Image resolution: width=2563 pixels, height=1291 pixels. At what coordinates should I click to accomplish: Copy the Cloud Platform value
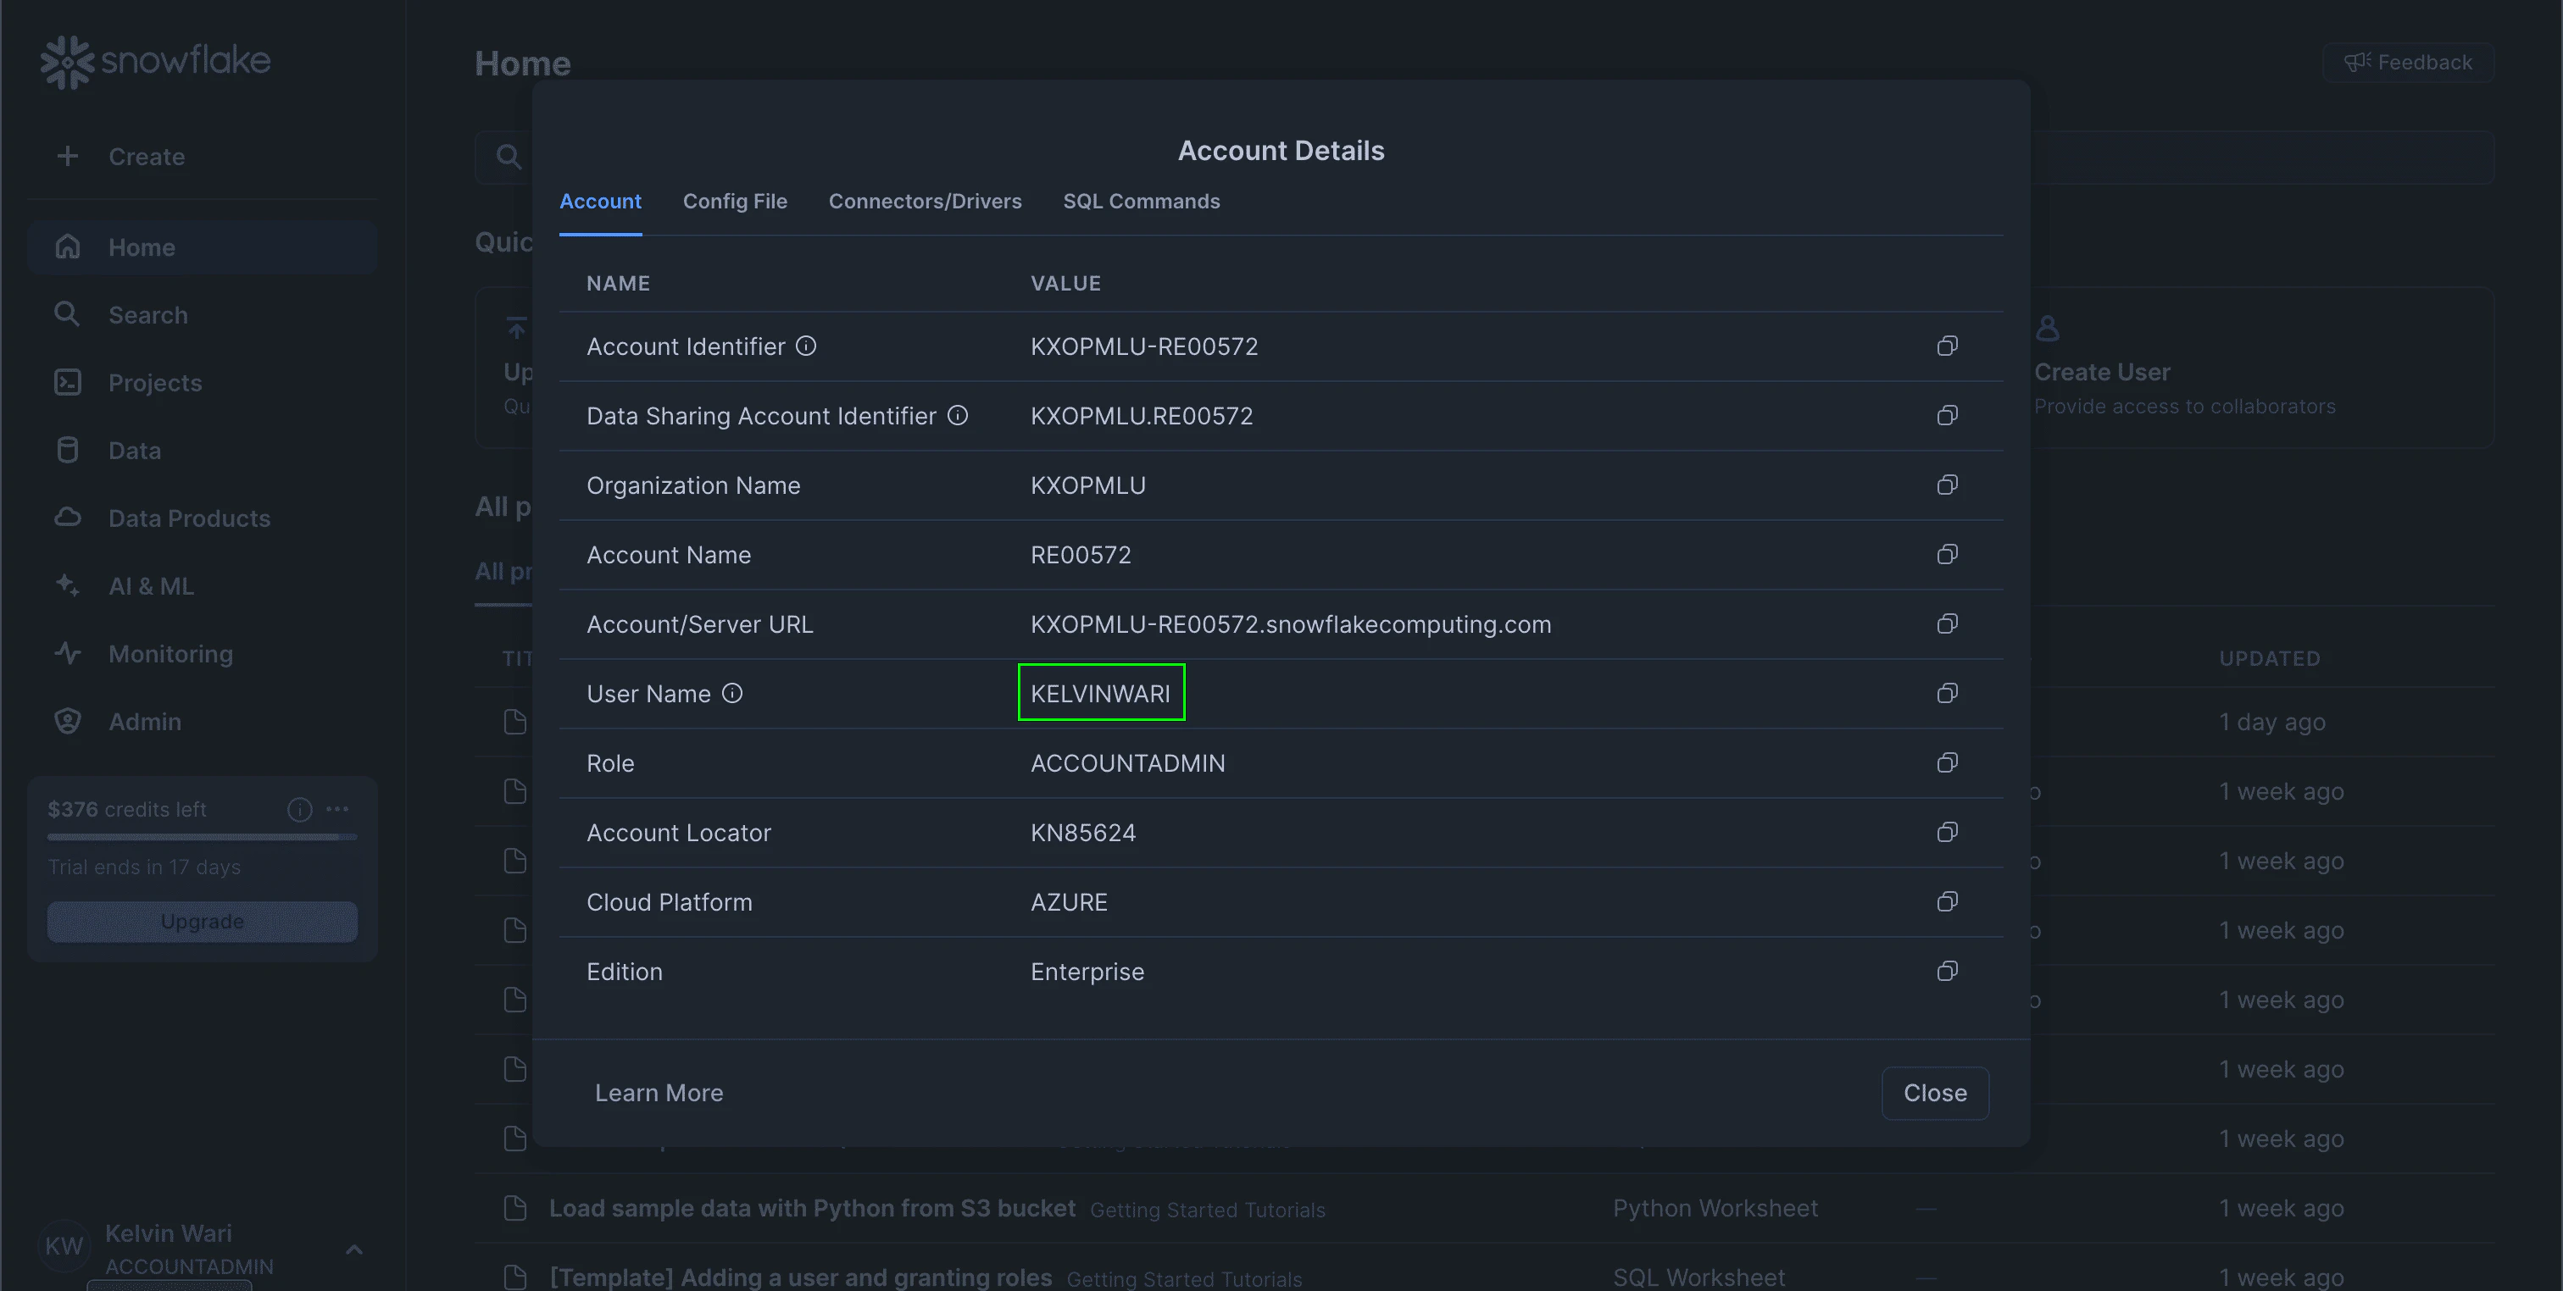click(x=1947, y=902)
